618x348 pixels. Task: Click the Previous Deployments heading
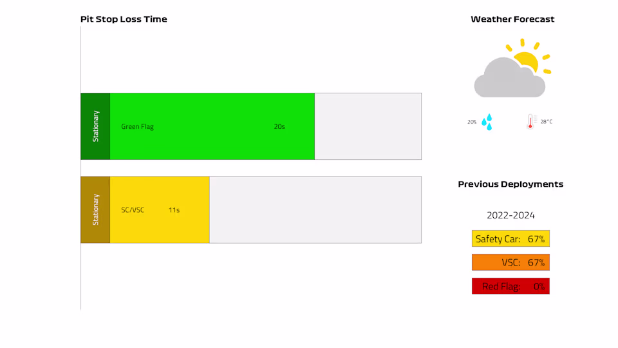point(510,184)
